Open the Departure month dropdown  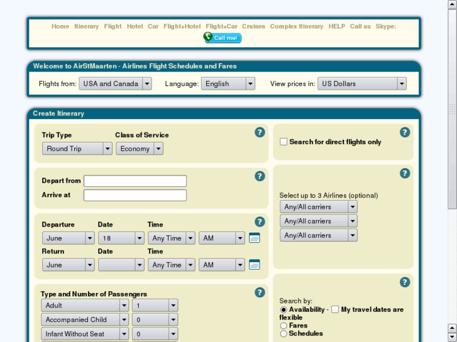click(68, 238)
